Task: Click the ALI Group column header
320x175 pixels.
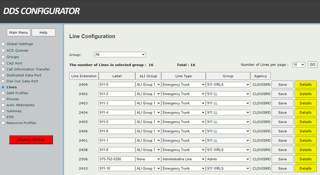Action: click(x=148, y=76)
